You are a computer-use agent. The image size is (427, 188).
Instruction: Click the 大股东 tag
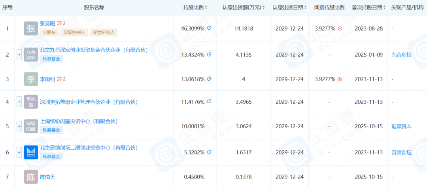tap(49, 33)
